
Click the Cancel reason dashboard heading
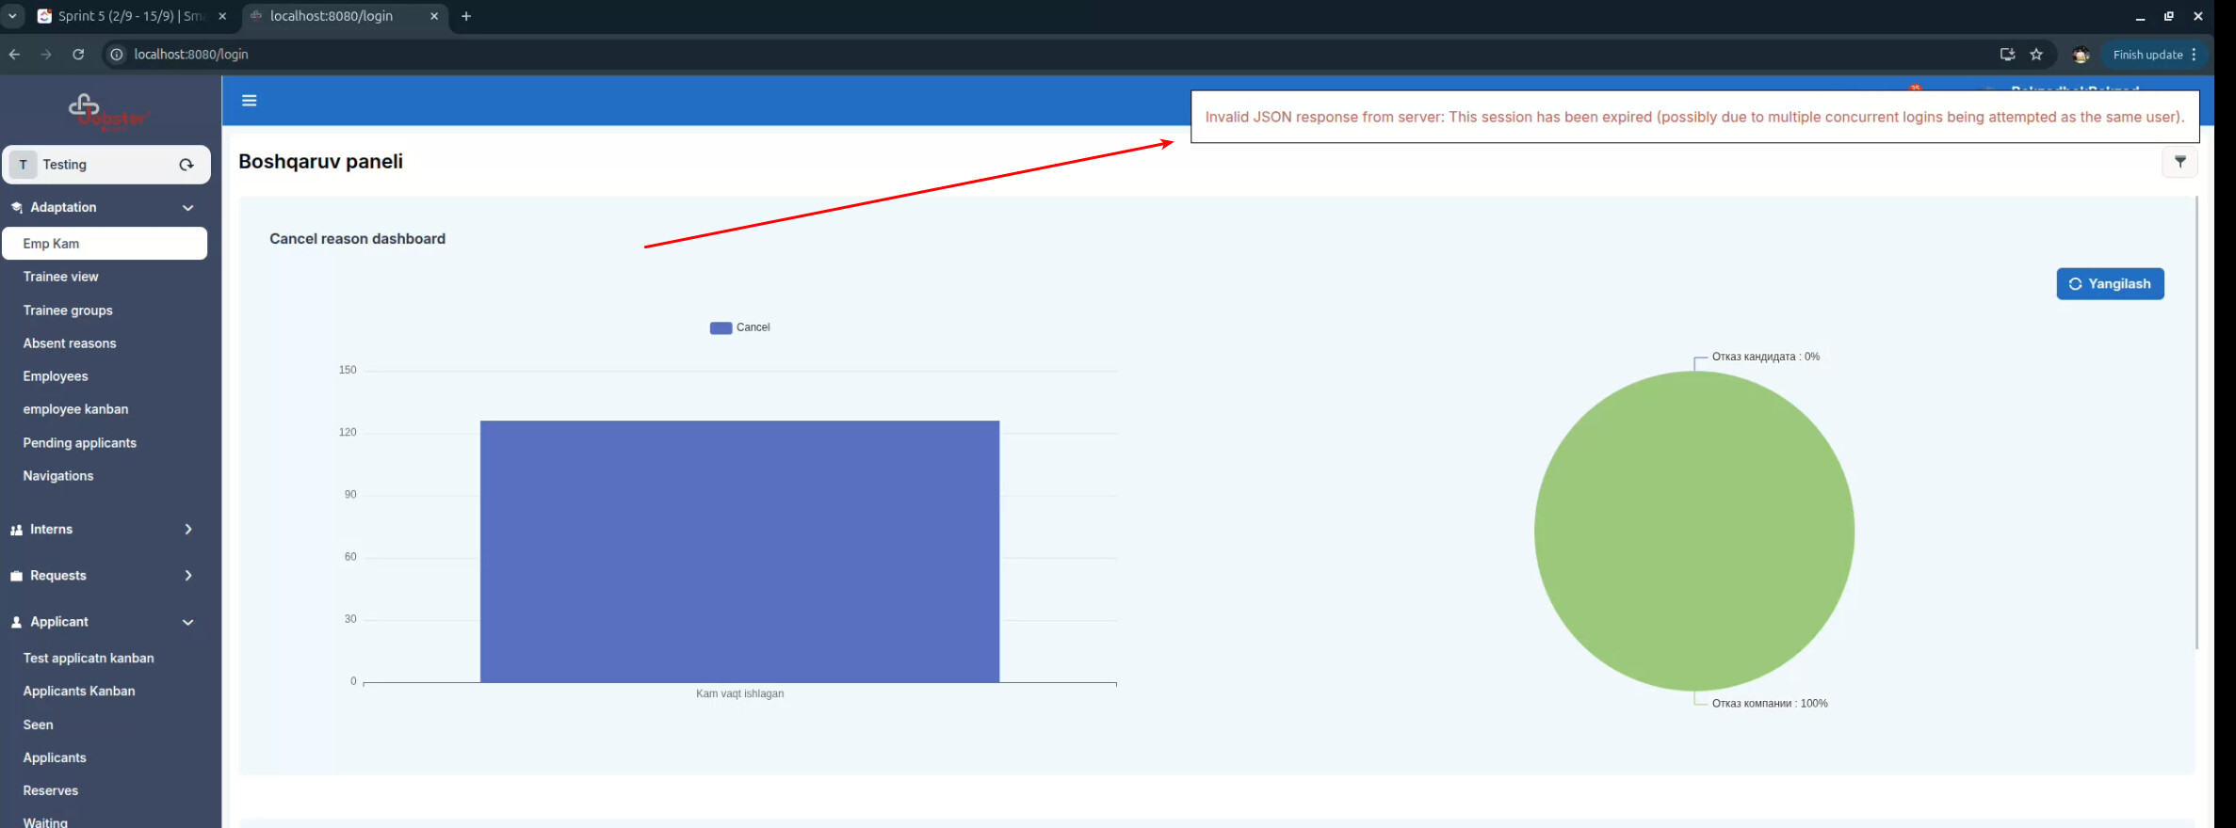coord(357,239)
